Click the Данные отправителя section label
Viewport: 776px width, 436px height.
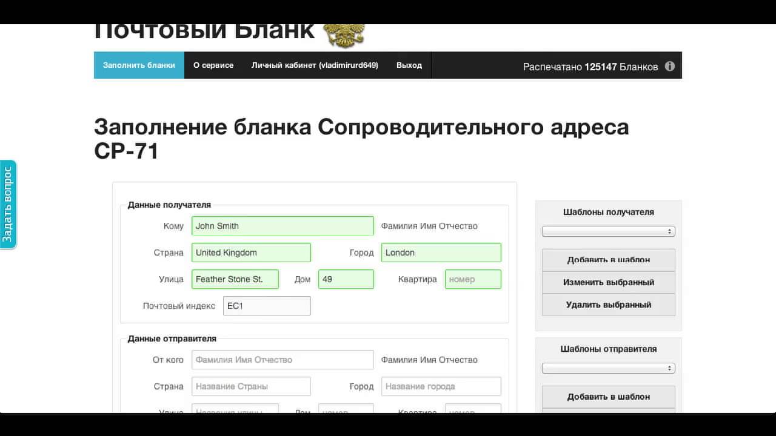click(x=172, y=339)
